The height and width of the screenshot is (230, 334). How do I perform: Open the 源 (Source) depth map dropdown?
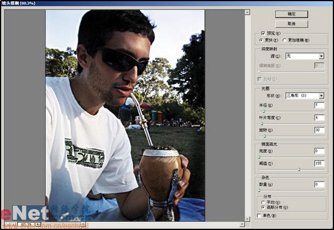[x=305, y=56]
